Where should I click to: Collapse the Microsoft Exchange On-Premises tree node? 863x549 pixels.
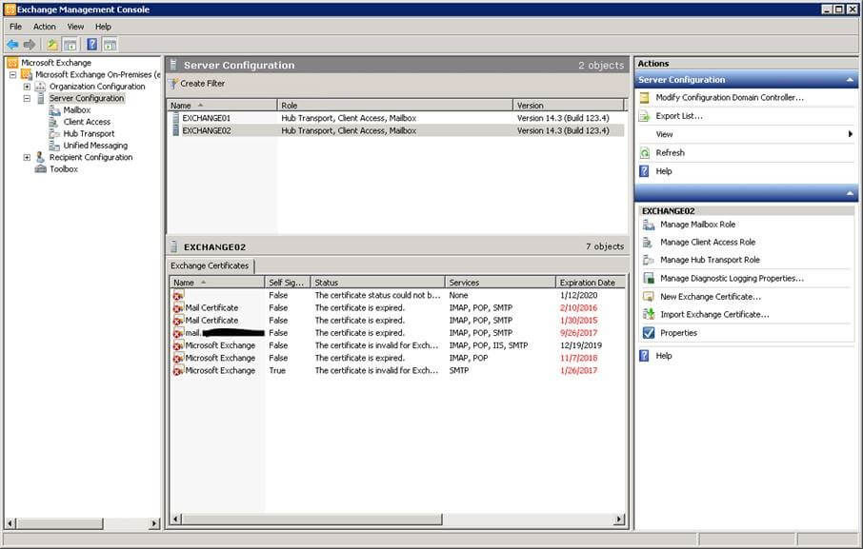[12, 75]
